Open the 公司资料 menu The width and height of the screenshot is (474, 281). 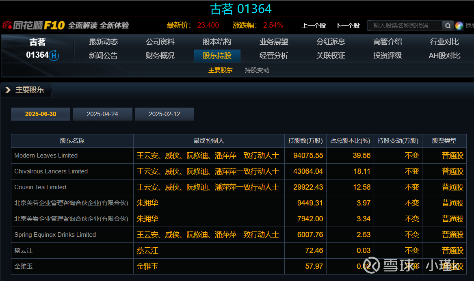click(160, 42)
